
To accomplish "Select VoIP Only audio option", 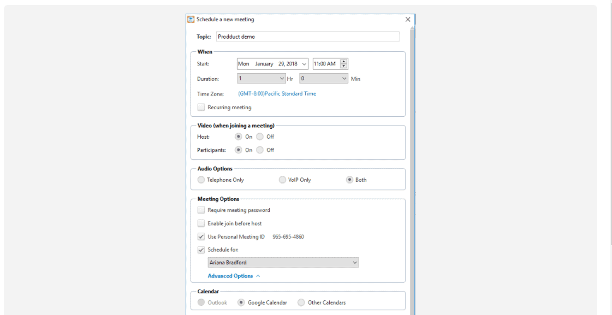I will click(282, 180).
